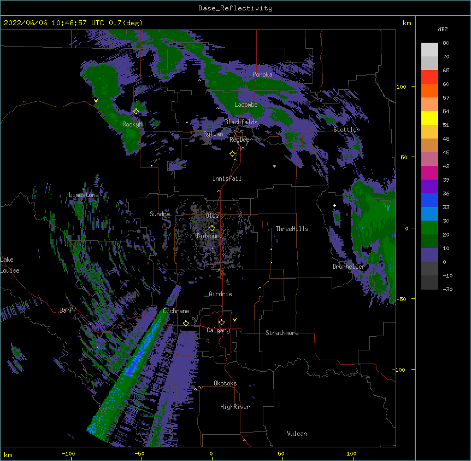Click the dBZ legend heading
The width and height of the screenshot is (471, 461).
click(443, 29)
